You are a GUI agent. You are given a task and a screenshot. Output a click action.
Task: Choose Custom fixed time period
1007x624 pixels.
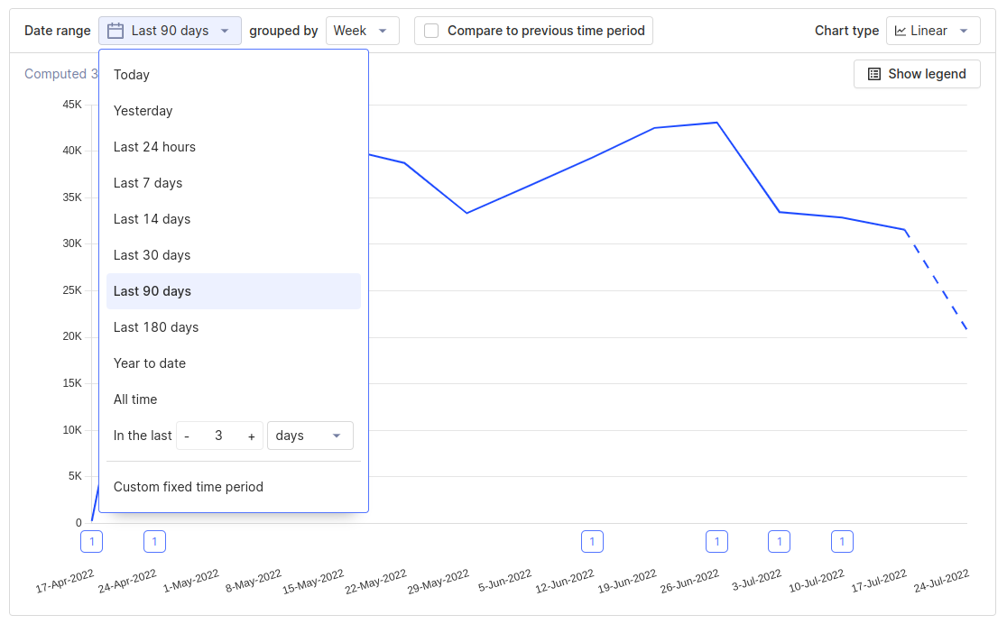point(188,486)
